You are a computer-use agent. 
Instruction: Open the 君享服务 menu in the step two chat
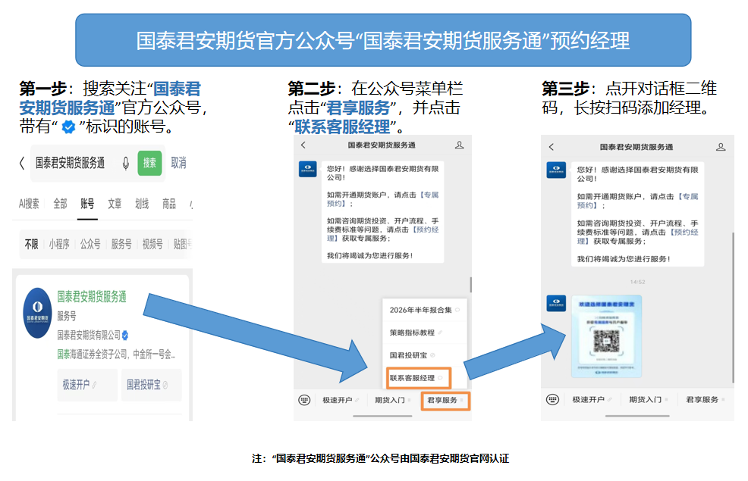[445, 401]
